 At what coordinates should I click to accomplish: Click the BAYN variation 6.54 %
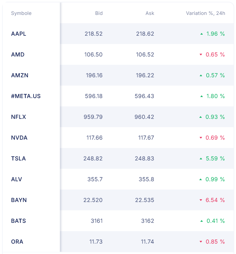point(215,200)
